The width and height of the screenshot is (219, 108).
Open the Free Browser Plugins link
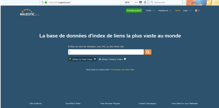110,104
